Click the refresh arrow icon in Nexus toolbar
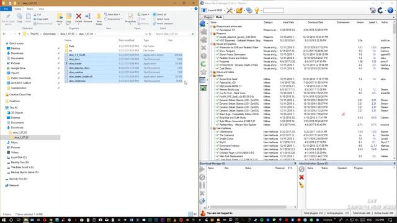This screenshot has width=397, height=223. click(x=380, y=11)
